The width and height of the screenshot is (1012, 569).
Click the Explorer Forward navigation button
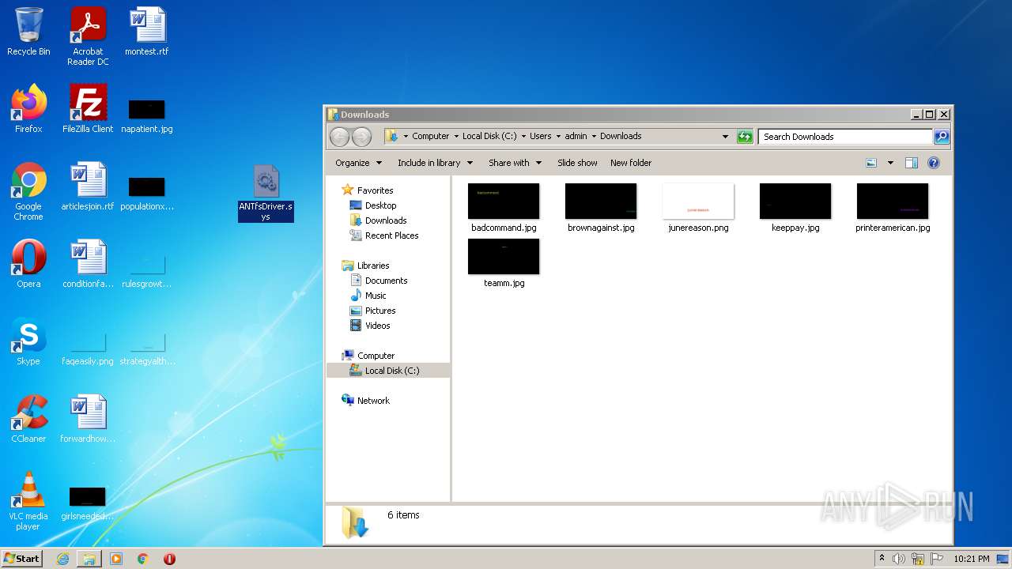click(x=361, y=137)
